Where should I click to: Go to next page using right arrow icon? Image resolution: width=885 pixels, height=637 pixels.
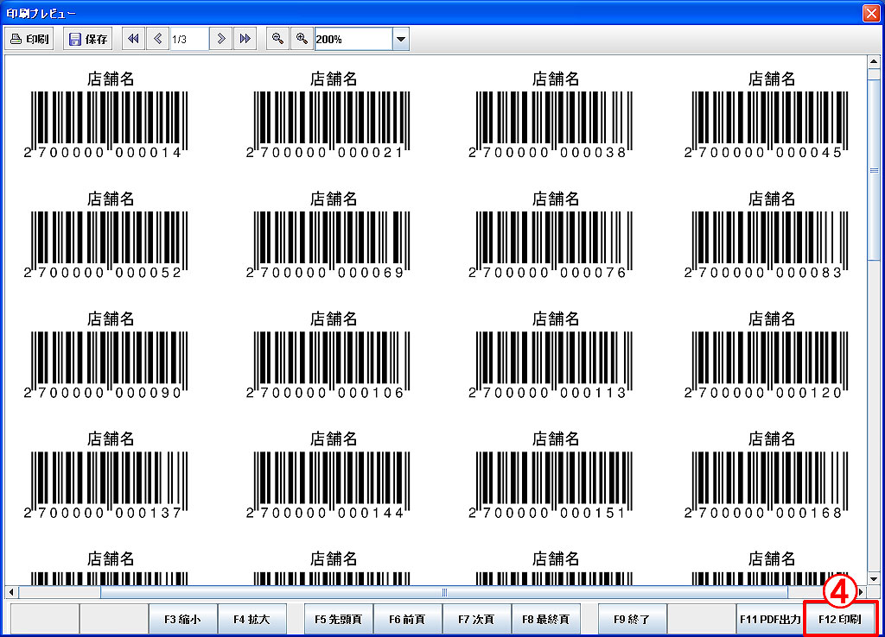click(x=222, y=39)
